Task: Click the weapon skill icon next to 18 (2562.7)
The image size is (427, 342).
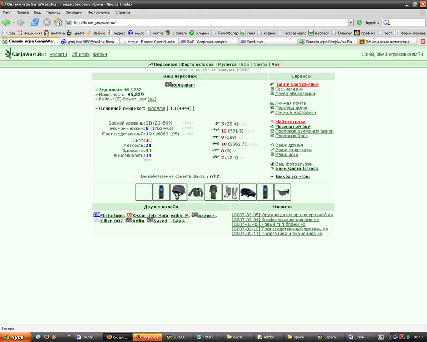Action: click(216, 143)
